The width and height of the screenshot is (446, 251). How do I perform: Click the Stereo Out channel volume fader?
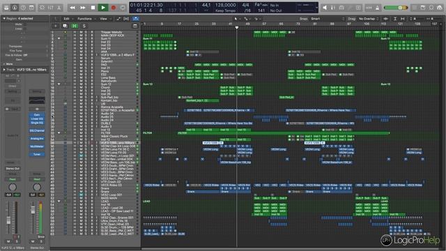tap(33, 210)
